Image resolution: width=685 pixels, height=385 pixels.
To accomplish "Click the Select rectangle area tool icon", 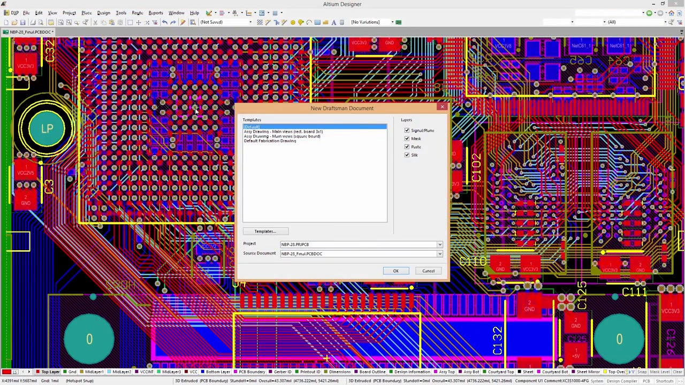I will pos(130,22).
